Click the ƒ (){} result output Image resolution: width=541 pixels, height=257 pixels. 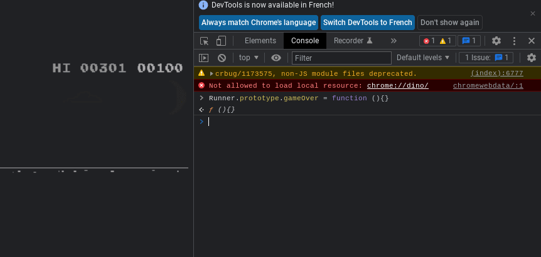[x=222, y=110]
